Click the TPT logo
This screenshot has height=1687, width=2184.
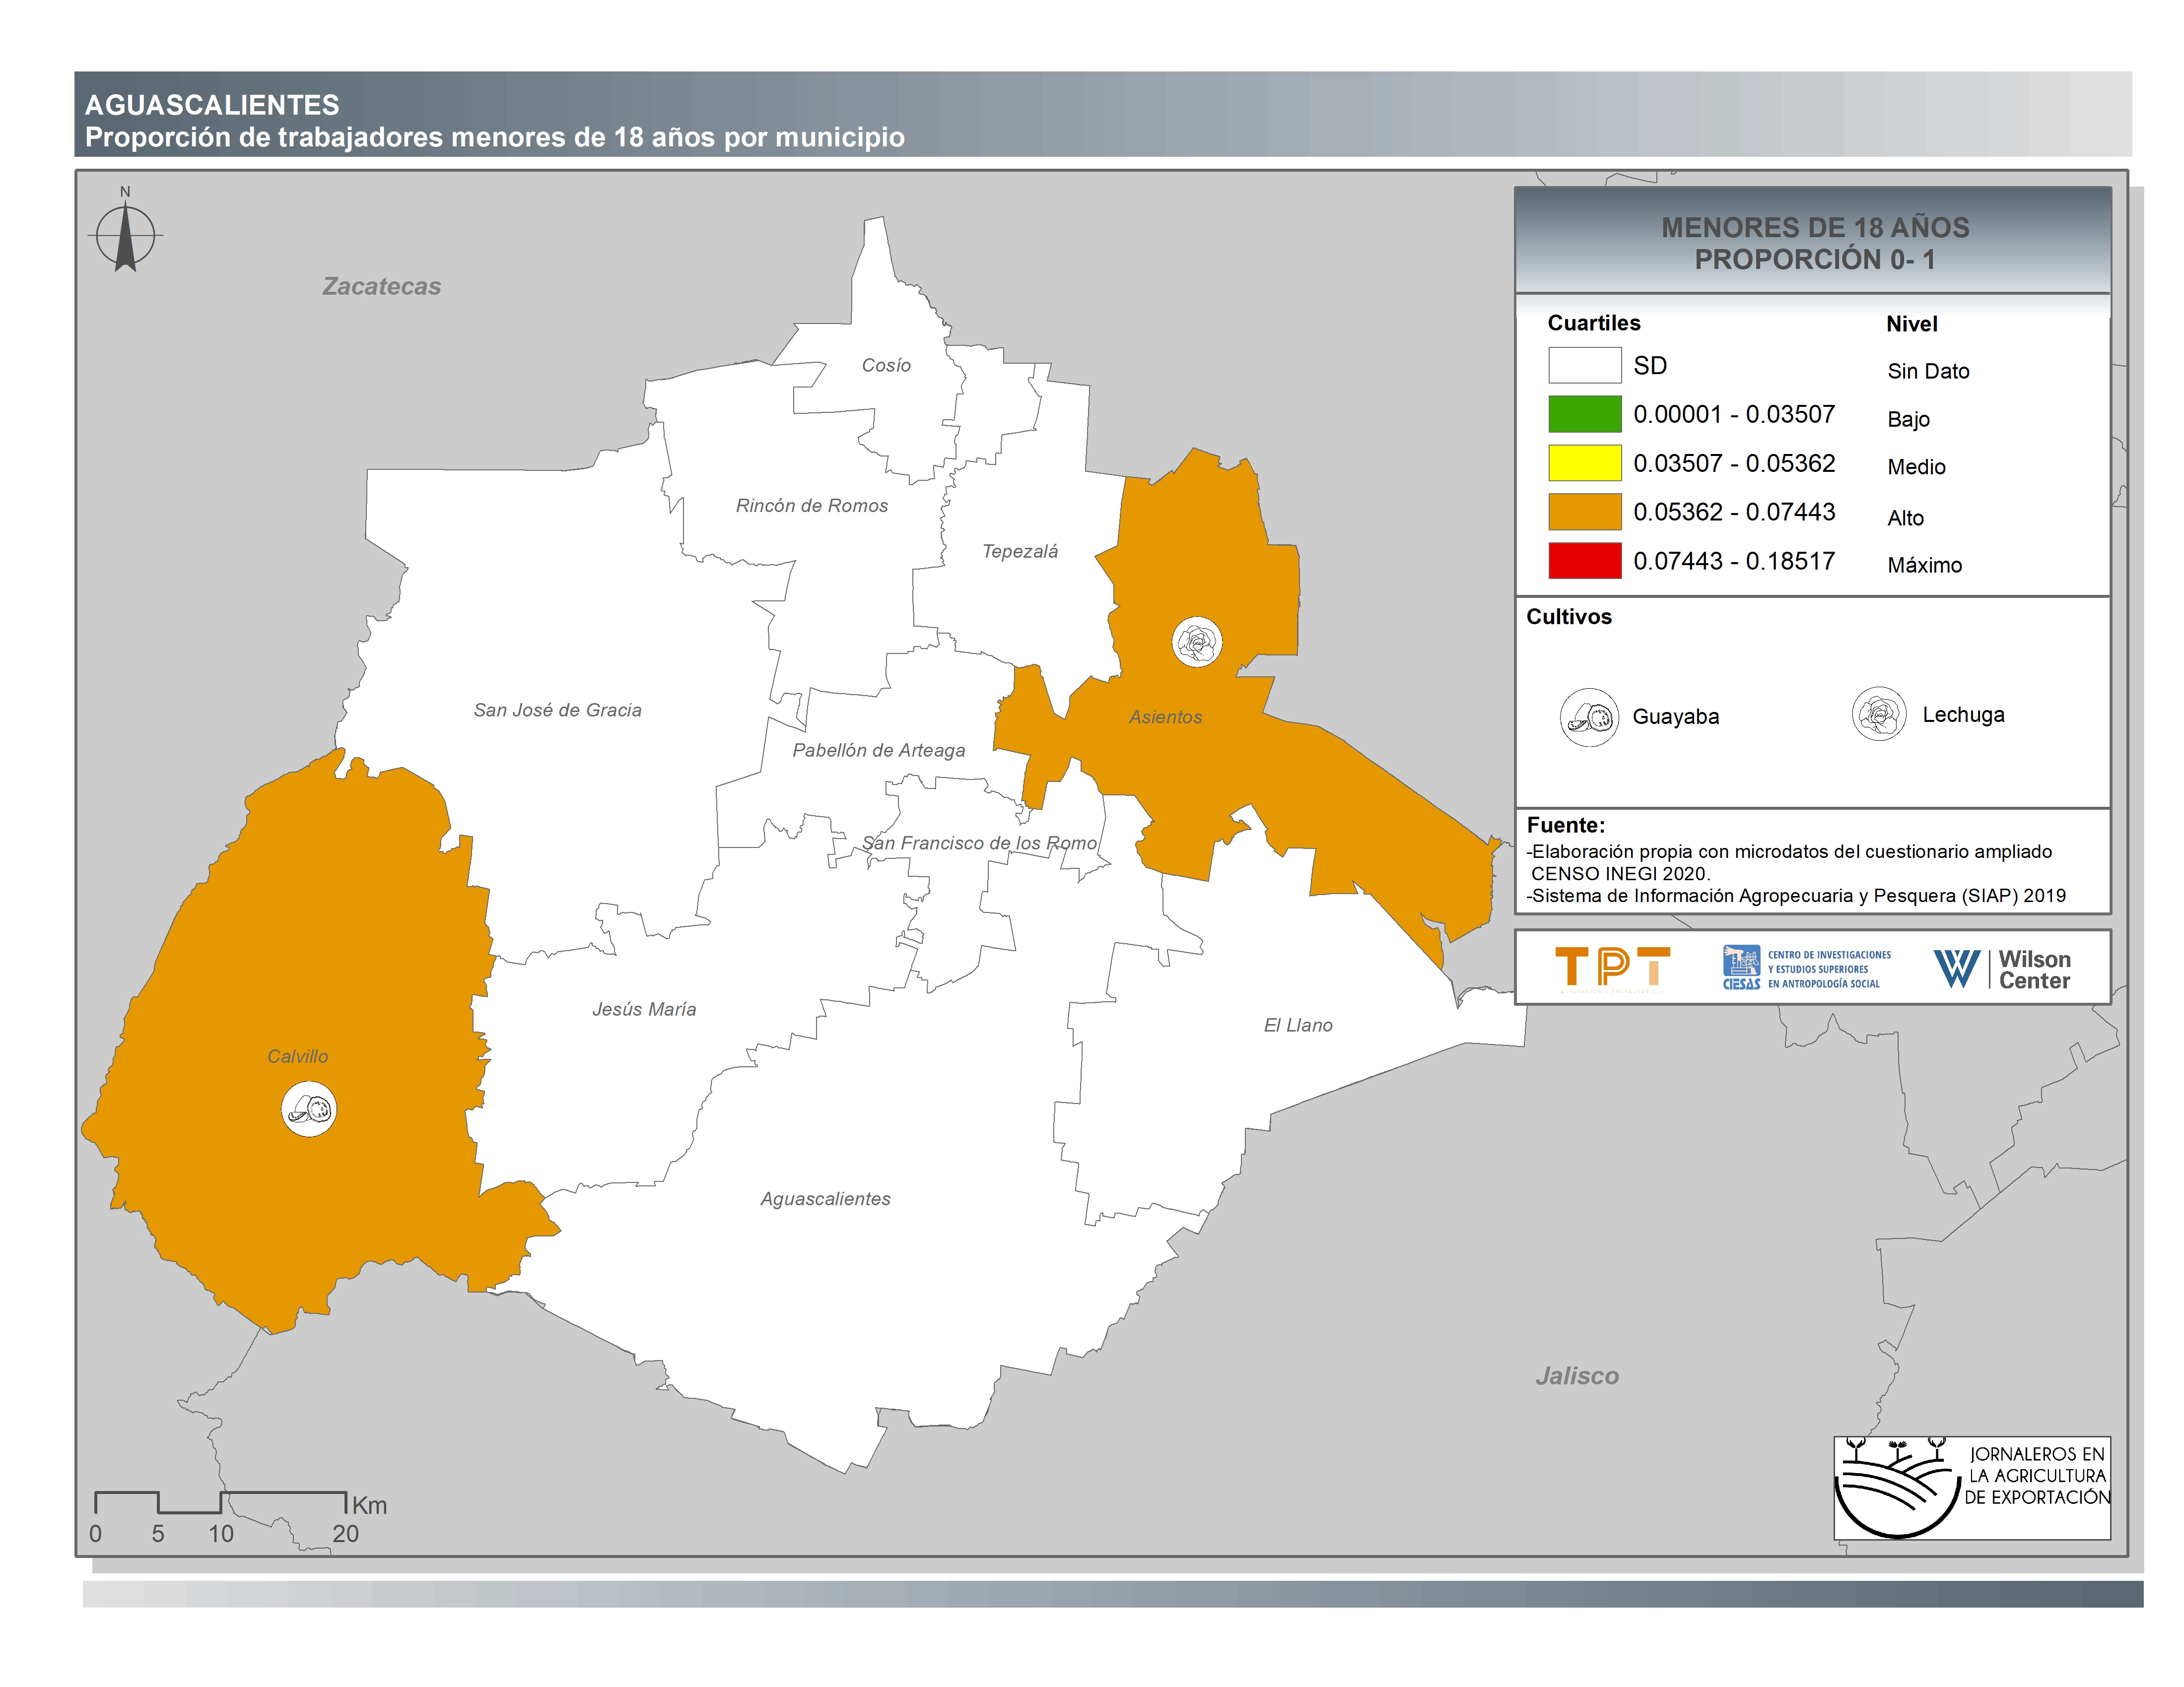(x=1612, y=968)
